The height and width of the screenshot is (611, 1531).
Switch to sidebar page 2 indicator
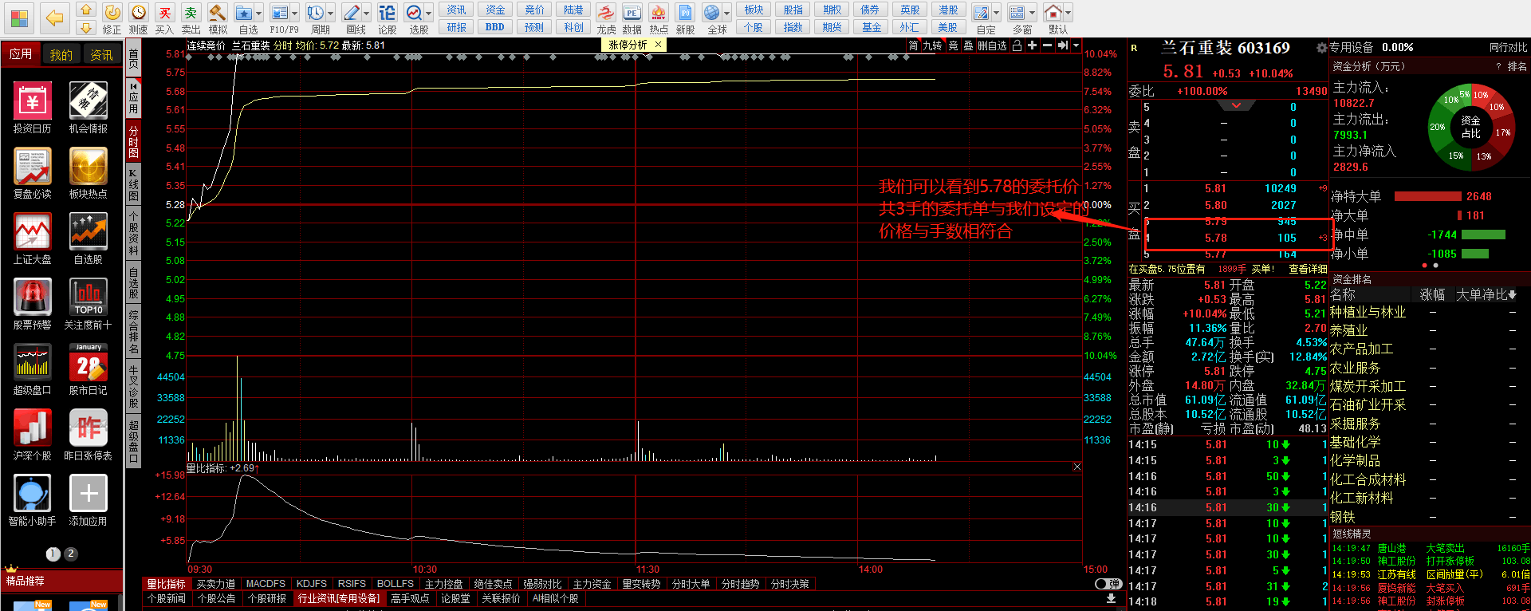[71, 554]
